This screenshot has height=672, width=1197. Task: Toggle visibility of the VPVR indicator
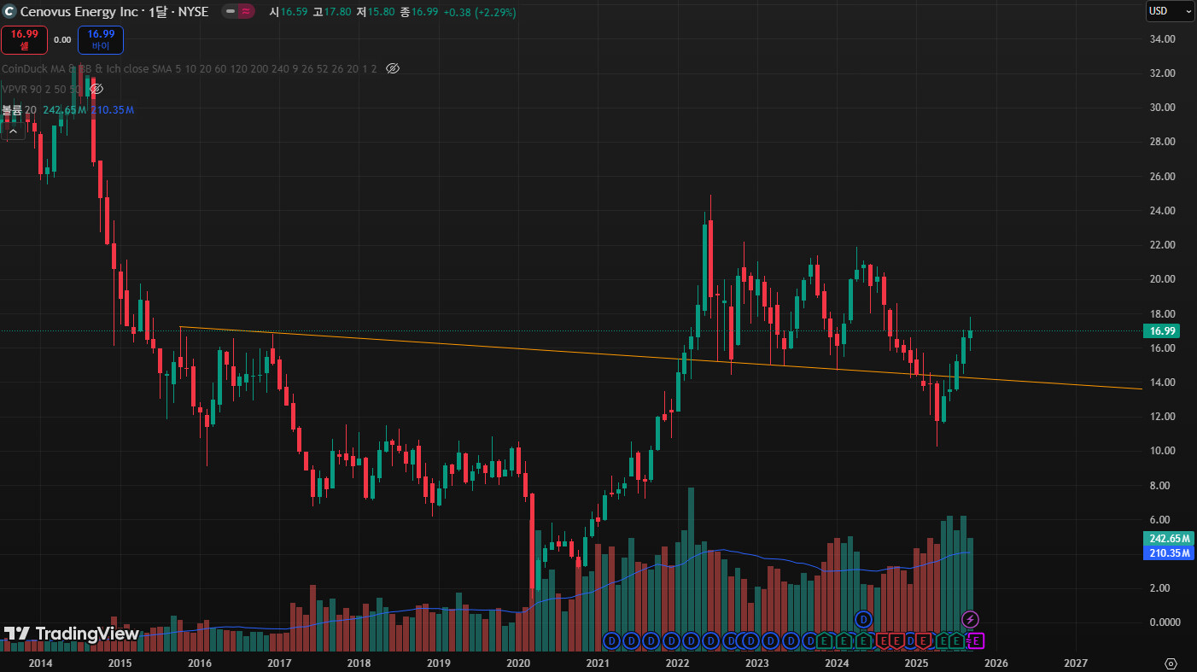96,89
